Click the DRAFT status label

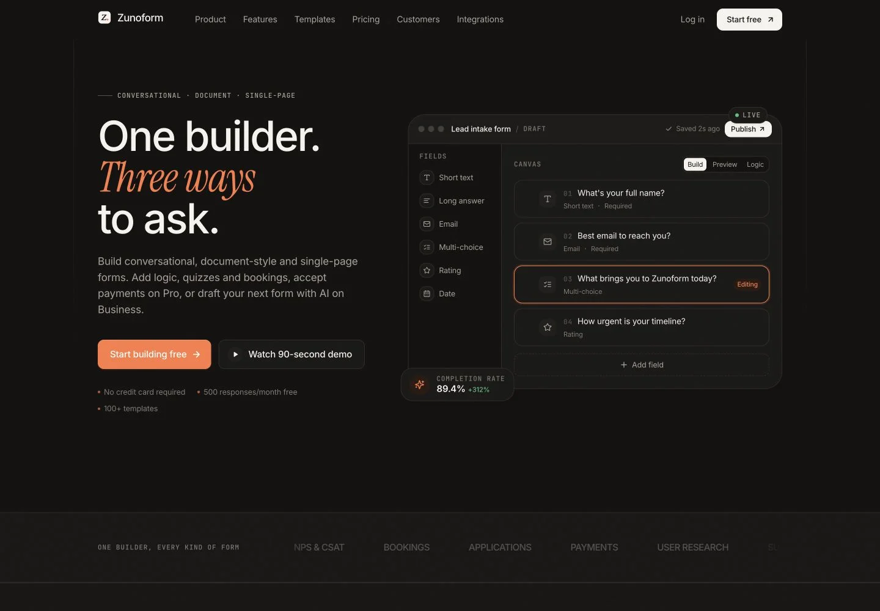click(x=535, y=129)
